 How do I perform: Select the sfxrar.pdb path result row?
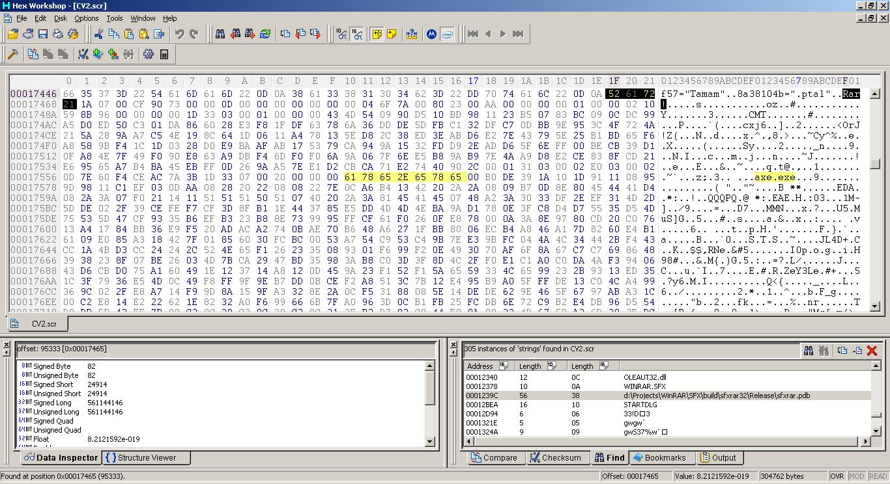668,396
